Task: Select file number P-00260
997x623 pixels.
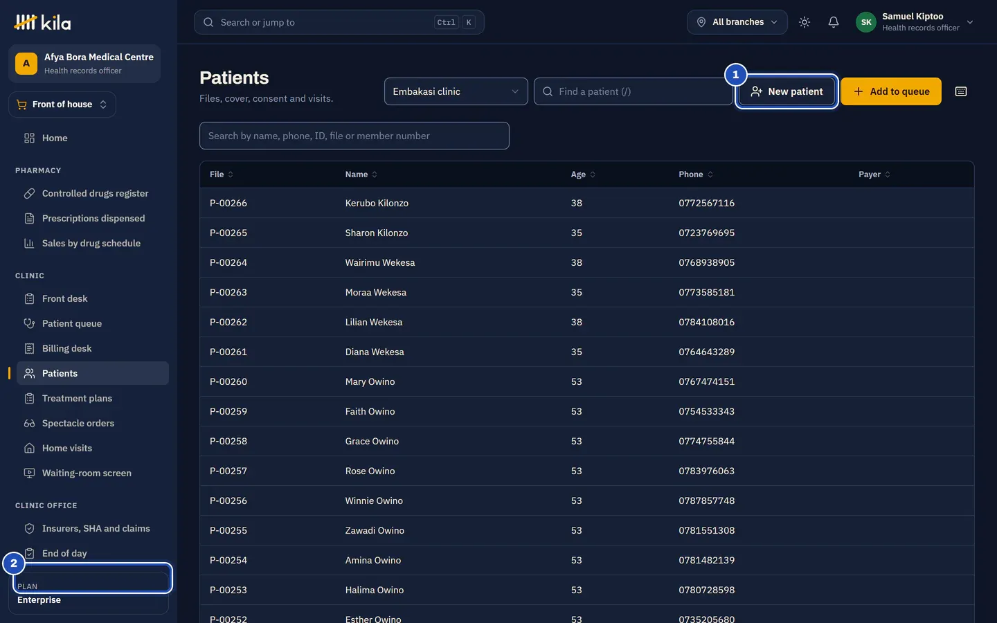Action: pos(228,382)
